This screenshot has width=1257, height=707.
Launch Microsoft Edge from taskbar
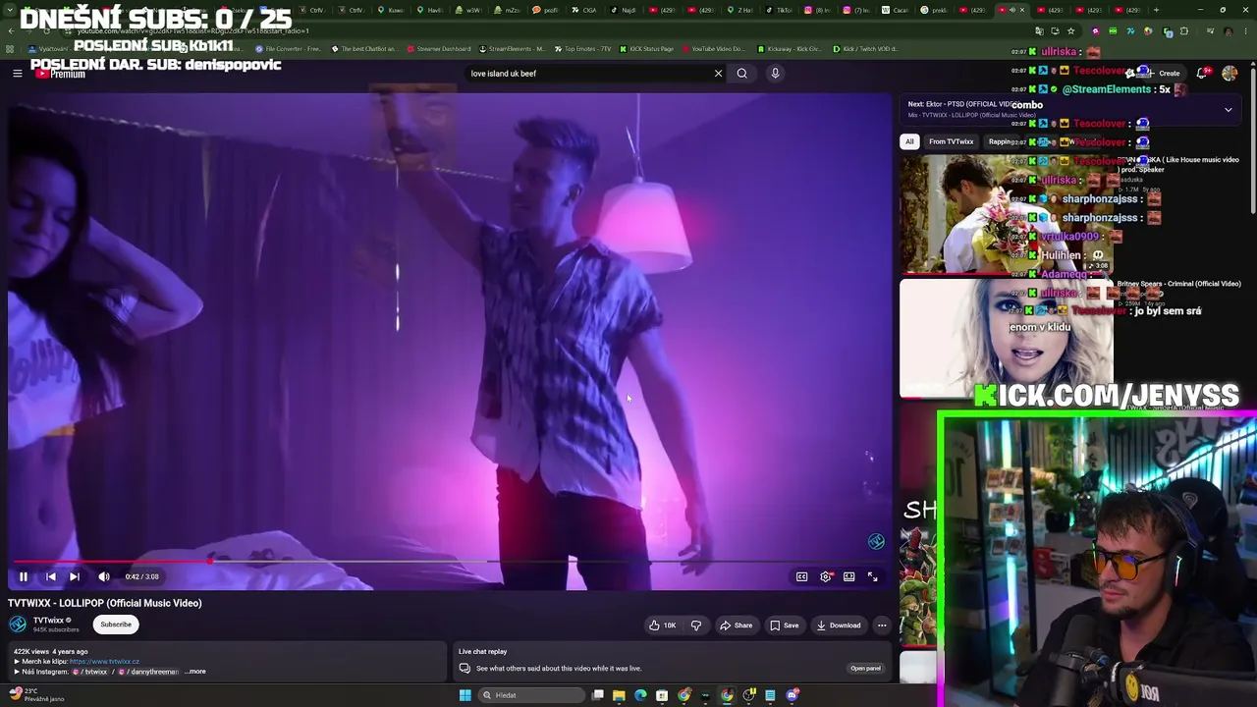(640, 695)
